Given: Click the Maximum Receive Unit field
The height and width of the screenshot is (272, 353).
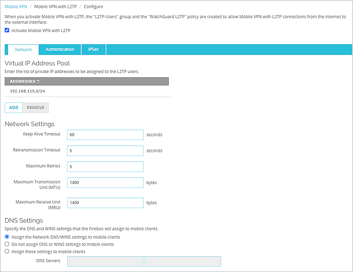Looking at the screenshot, I should [x=105, y=203].
